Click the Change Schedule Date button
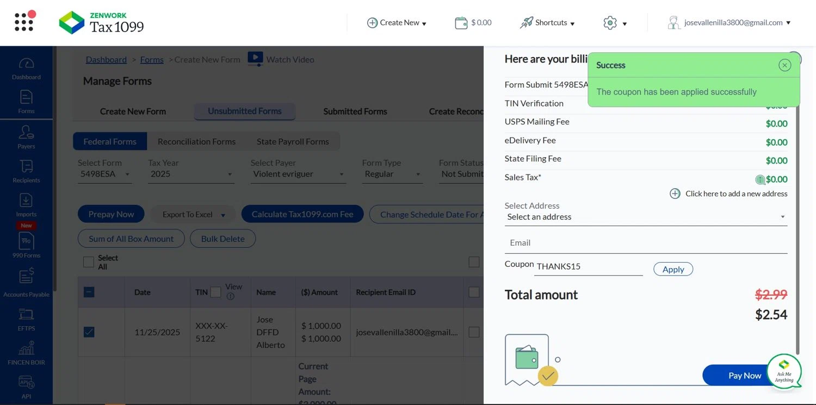This screenshot has width=816, height=405. click(x=426, y=214)
